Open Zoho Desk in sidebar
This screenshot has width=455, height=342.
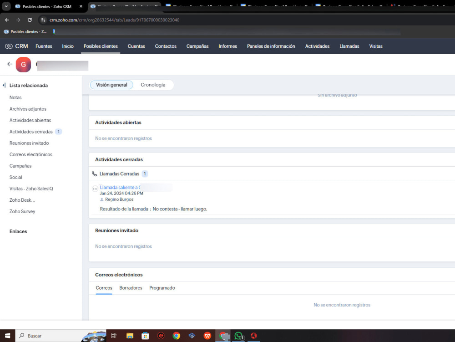(22, 200)
